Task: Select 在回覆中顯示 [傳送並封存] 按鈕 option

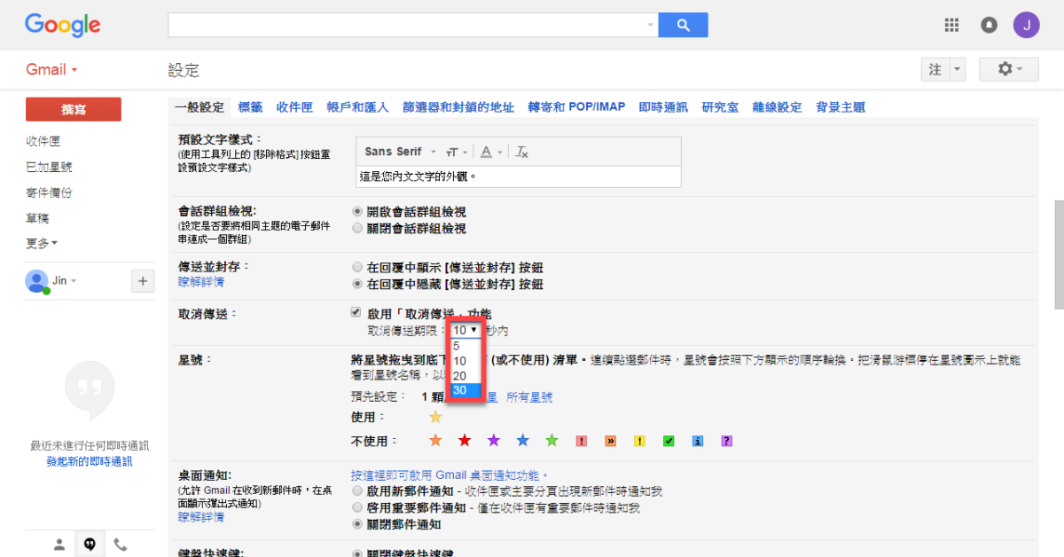Action: point(357,267)
